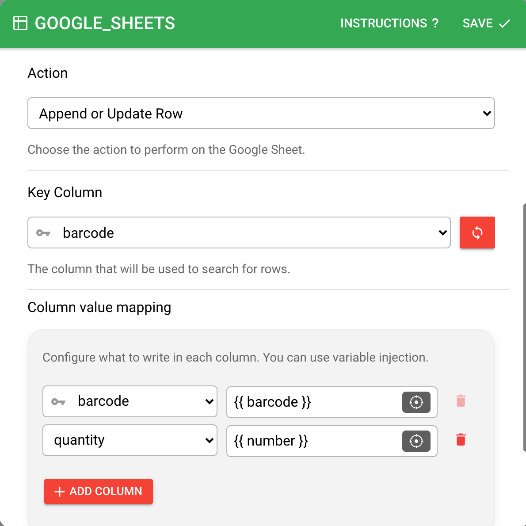526x526 pixels.
Task: Click the red refresh icon beside Key Column
Action: click(477, 233)
